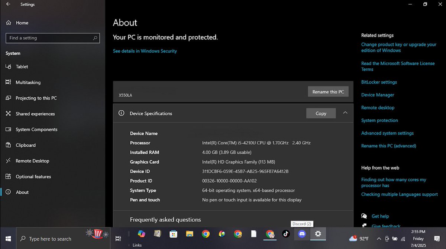Viewport: 446px width, 249px height.
Task: Open the weather widget showing 92°F
Action: click(359, 239)
